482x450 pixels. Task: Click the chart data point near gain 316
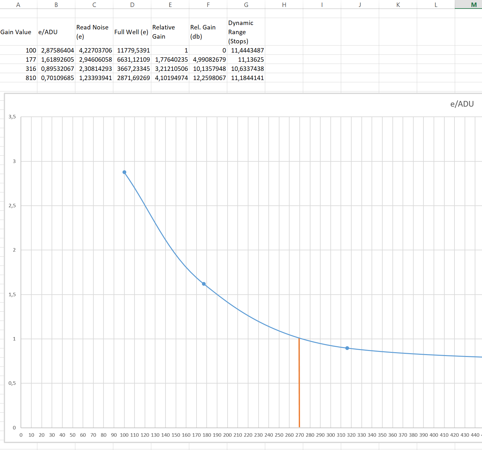pyautogui.click(x=347, y=348)
